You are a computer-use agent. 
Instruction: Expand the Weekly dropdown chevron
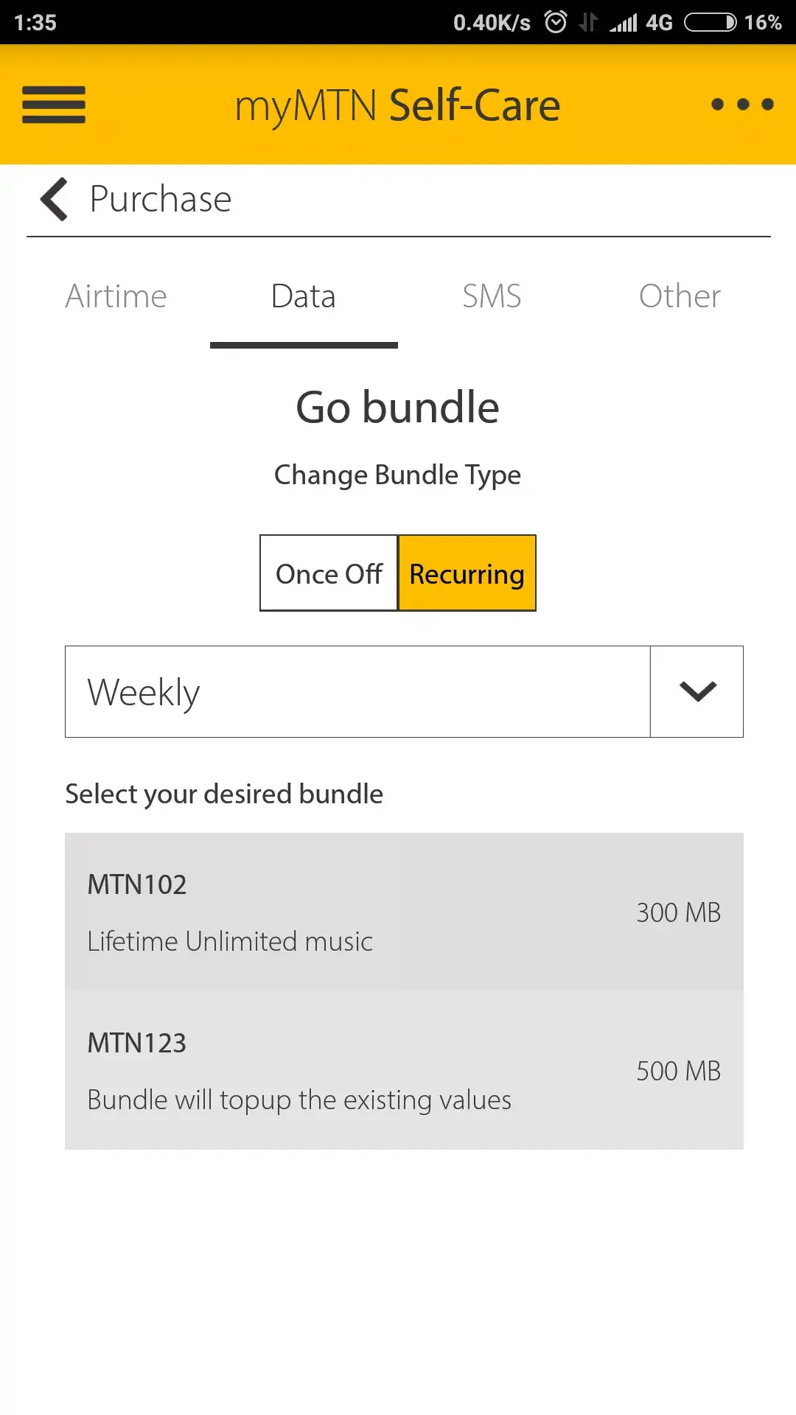(x=697, y=691)
